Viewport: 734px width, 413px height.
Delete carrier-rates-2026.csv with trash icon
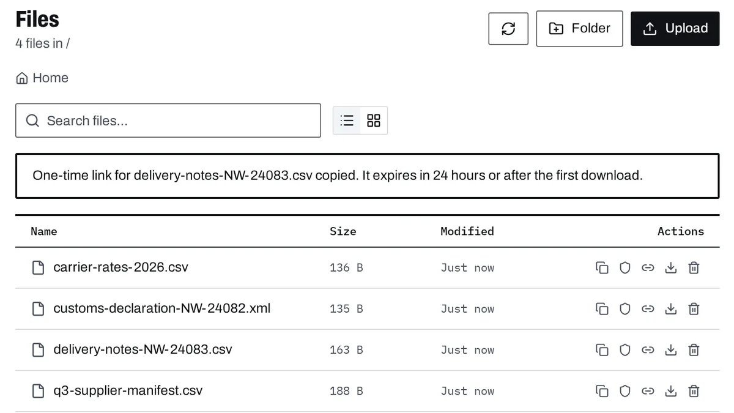[x=694, y=267]
